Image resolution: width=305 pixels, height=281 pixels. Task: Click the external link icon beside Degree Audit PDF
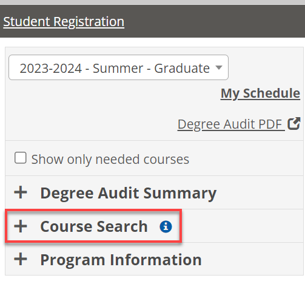tap(294, 123)
